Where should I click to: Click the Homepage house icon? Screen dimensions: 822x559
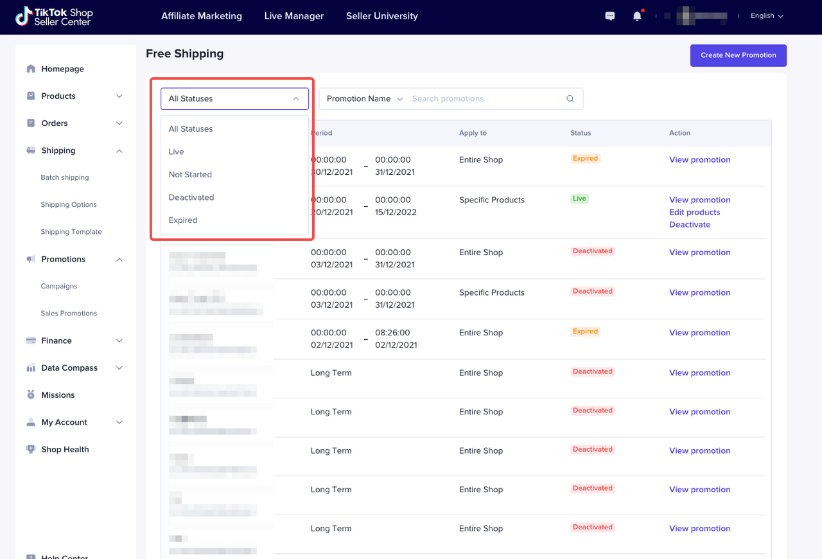(x=31, y=69)
